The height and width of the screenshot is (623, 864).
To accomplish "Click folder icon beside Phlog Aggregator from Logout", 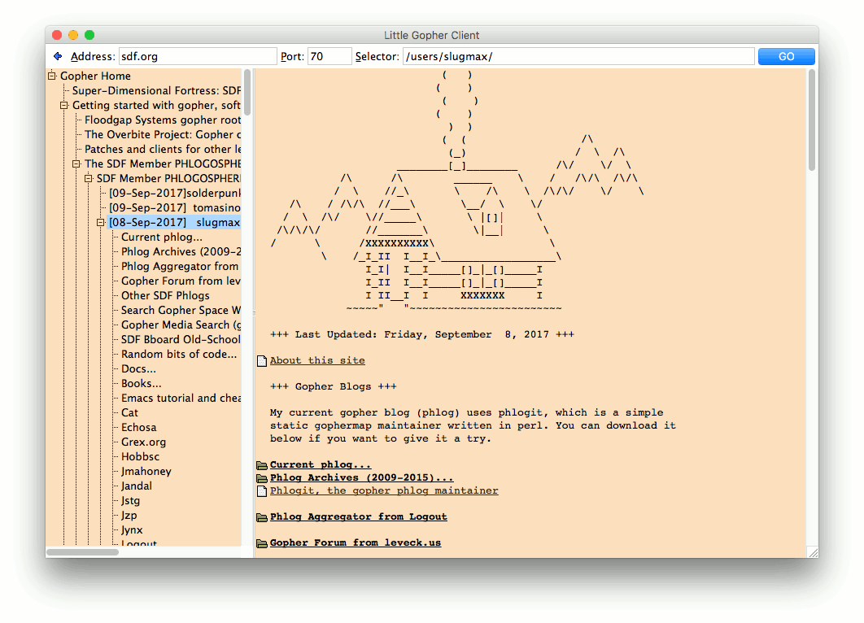I will click(x=262, y=517).
